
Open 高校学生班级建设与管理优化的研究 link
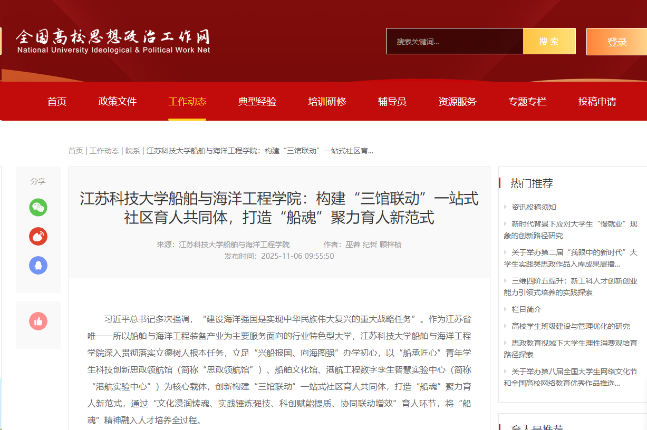[571, 326]
